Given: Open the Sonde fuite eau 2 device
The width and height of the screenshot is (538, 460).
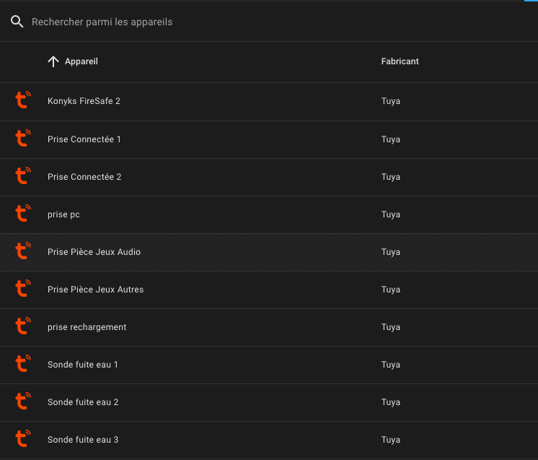Looking at the screenshot, I should click(x=83, y=402).
